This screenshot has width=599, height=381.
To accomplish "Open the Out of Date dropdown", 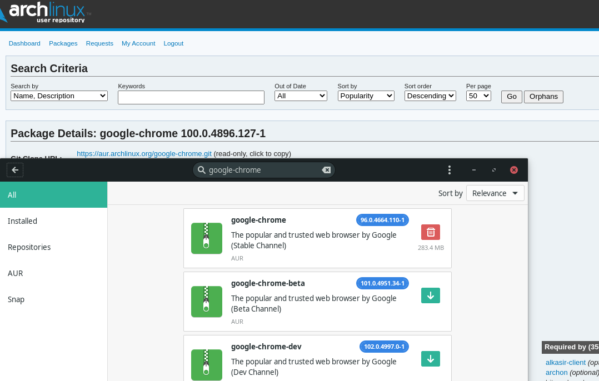I will pyautogui.click(x=301, y=96).
